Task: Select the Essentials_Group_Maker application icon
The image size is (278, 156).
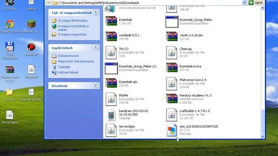Action: click(172, 22)
